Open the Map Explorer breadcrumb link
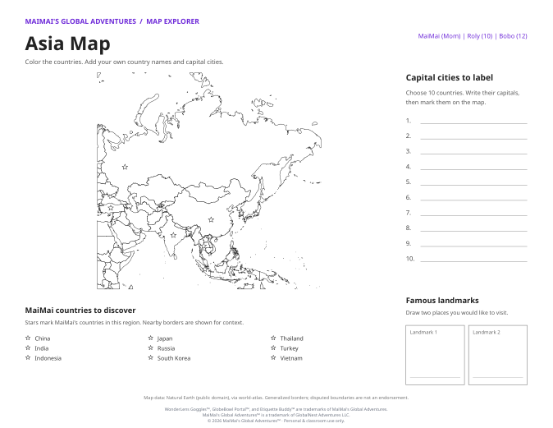 pos(173,21)
